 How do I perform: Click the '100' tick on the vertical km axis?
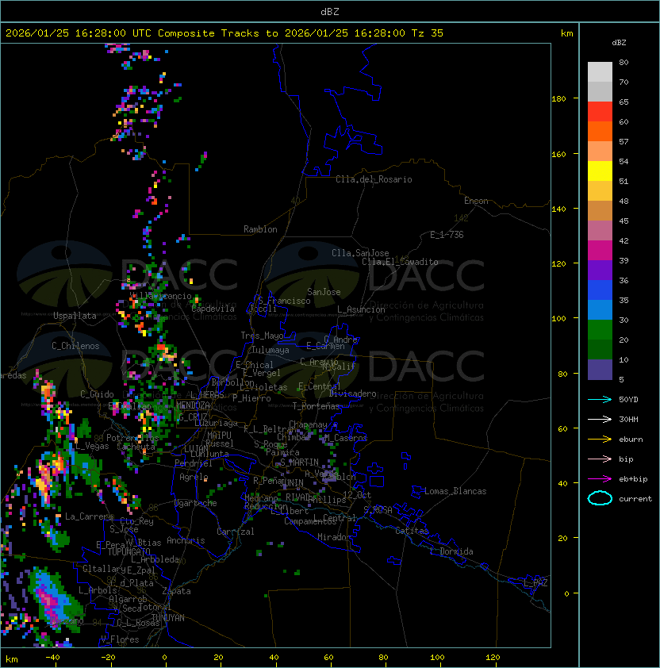[558, 319]
